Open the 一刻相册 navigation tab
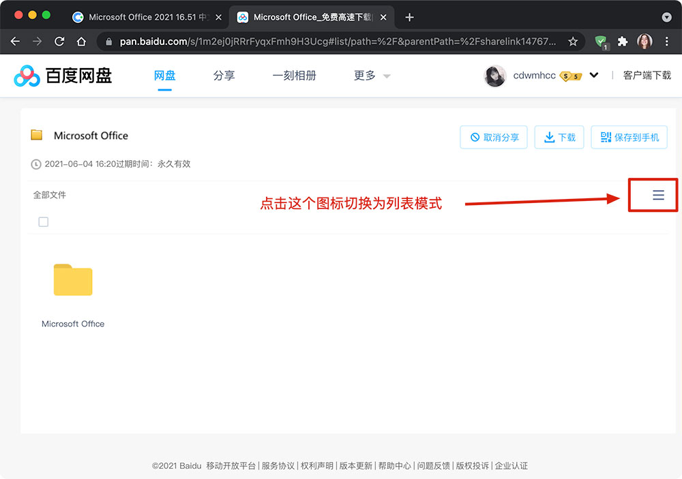 coord(295,76)
